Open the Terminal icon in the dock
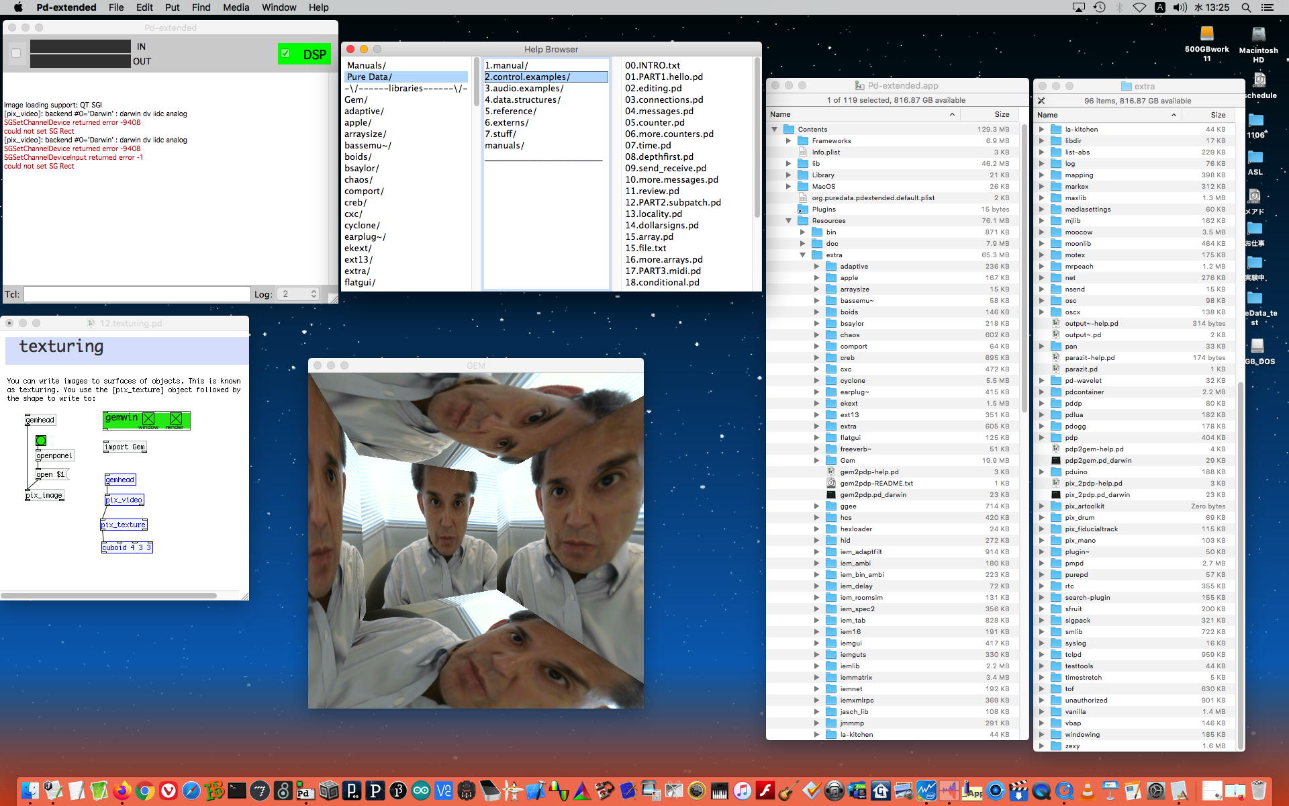The width and height of the screenshot is (1289, 806). click(x=236, y=791)
